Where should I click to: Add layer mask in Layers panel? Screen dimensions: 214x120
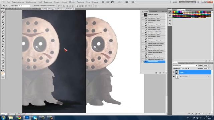196,114
